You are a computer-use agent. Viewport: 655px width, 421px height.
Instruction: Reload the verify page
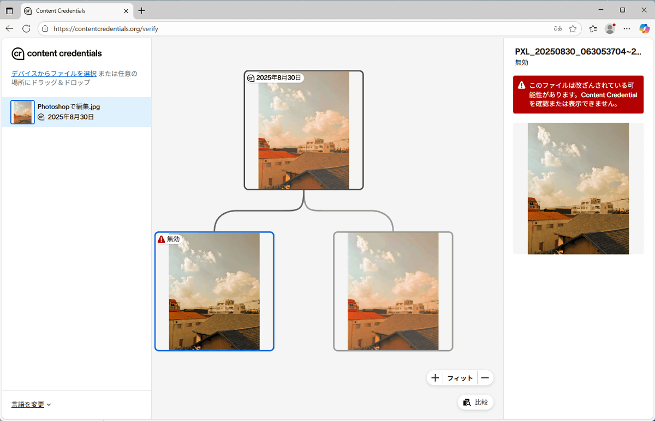[26, 28]
